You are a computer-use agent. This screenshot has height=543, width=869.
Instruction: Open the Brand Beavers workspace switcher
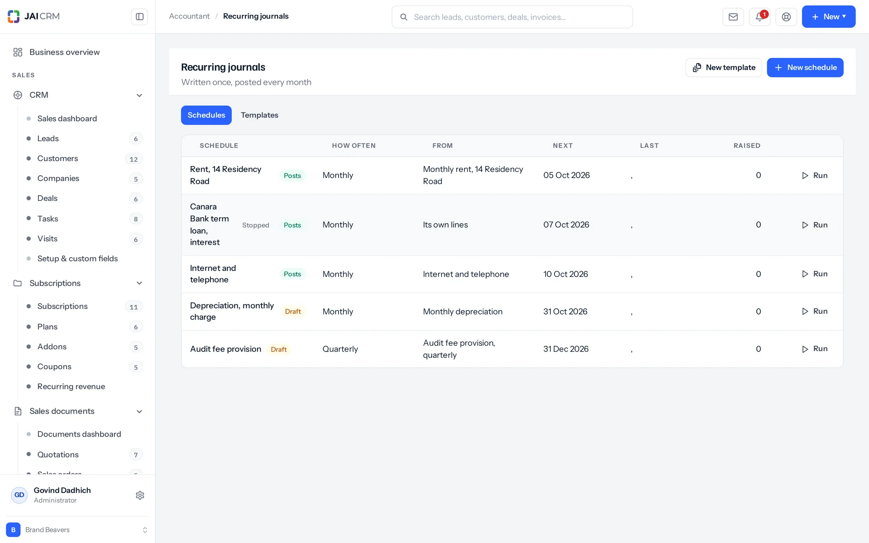click(77, 530)
